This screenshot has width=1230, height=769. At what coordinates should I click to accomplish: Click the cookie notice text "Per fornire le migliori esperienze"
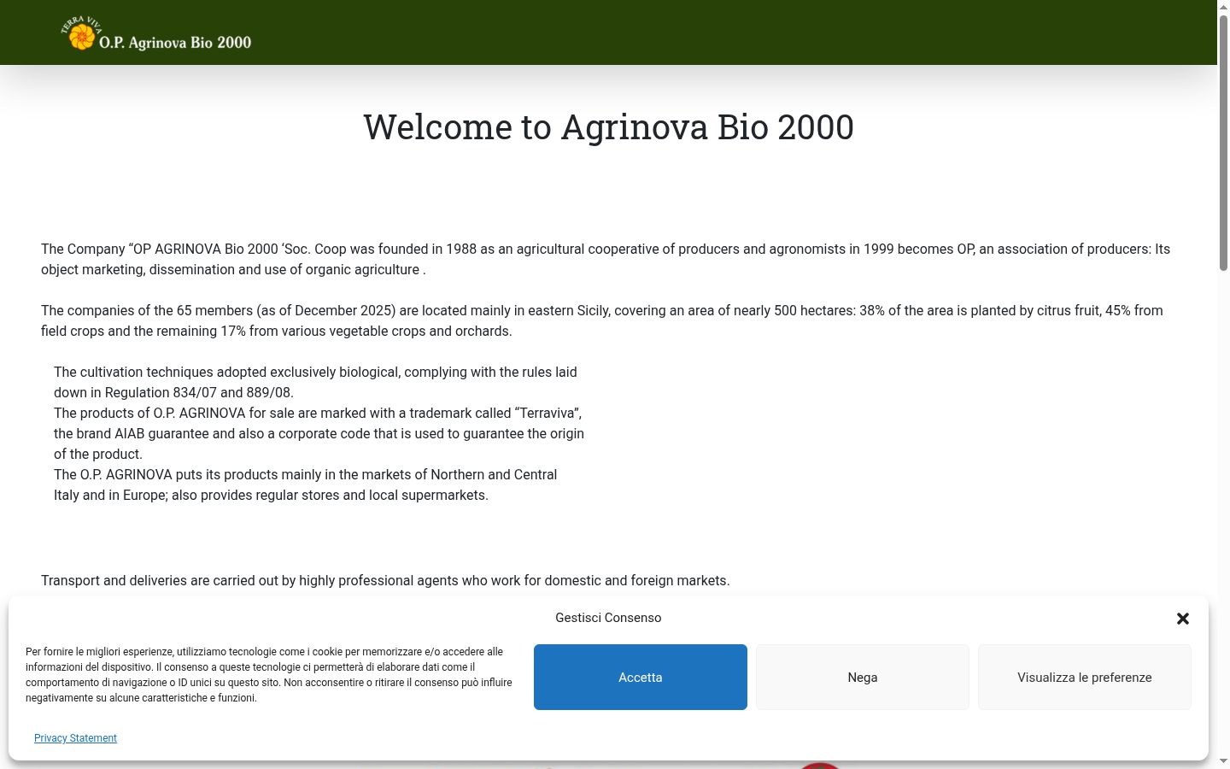(269, 674)
